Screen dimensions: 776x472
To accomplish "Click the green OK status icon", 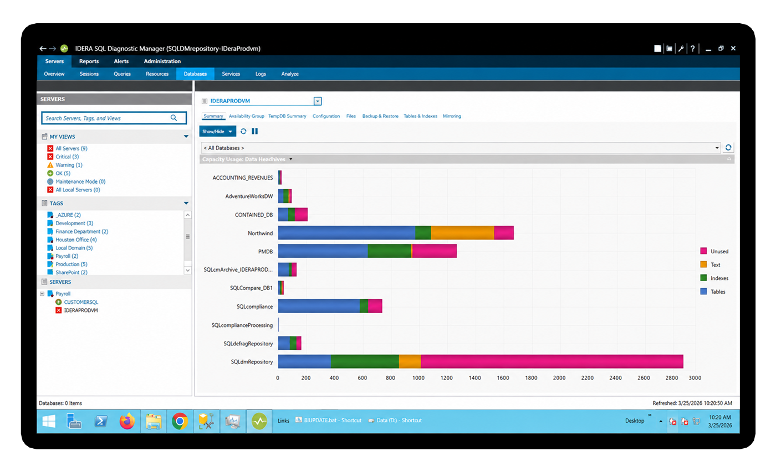I will (50, 173).
